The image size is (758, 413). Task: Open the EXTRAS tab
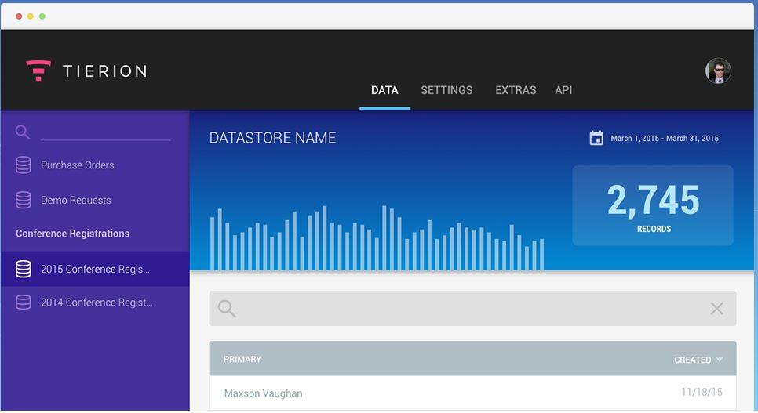(516, 90)
